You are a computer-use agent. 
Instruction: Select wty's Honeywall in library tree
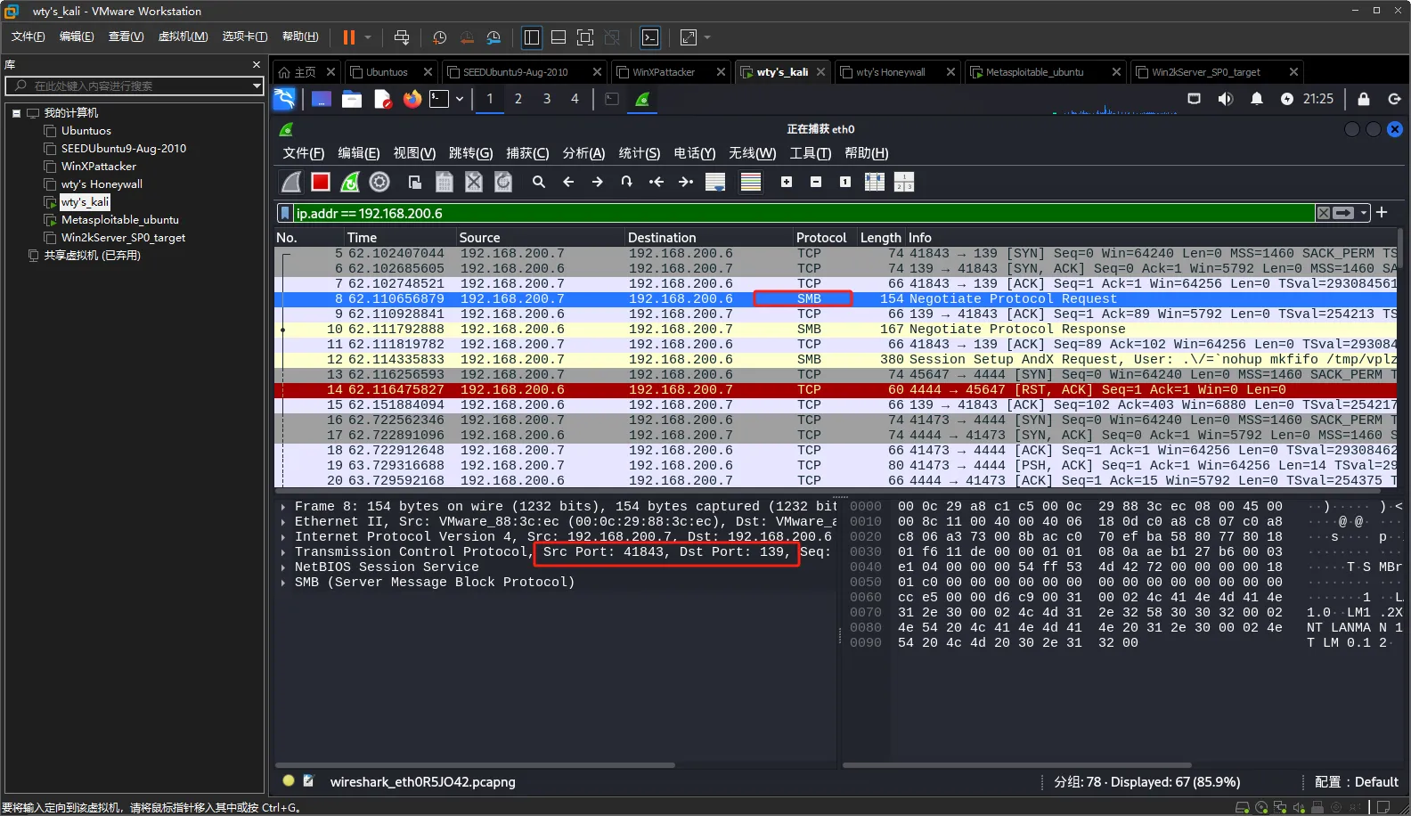point(101,184)
